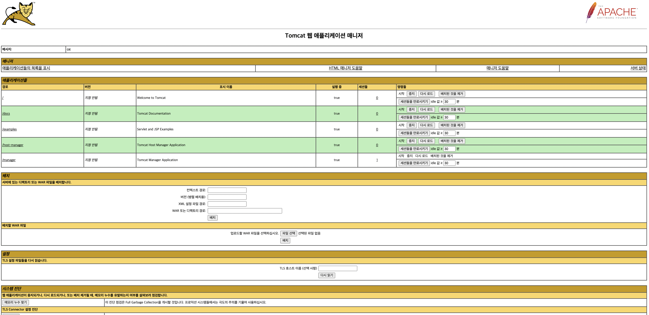Click the idle value field for root app

pyautogui.click(x=449, y=102)
